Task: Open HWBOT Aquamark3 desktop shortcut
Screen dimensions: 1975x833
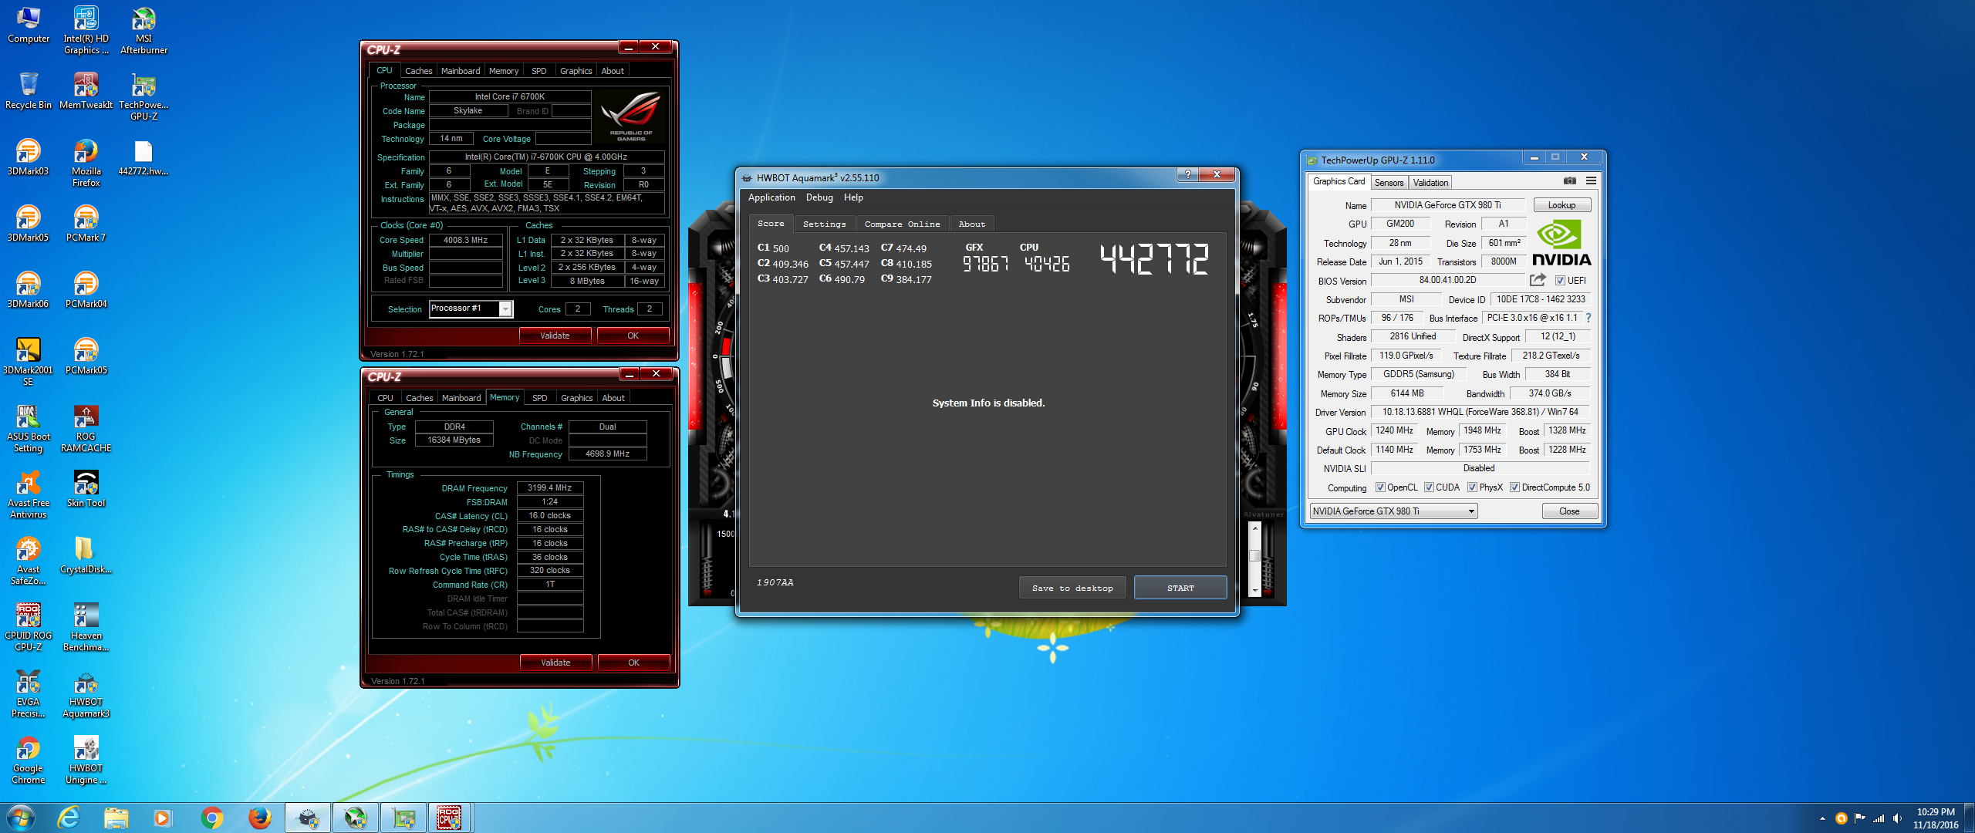Action: [x=86, y=694]
